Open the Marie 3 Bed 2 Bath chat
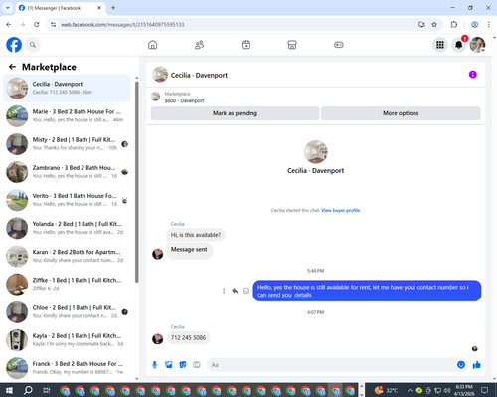The image size is (497, 397). click(x=67, y=115)
